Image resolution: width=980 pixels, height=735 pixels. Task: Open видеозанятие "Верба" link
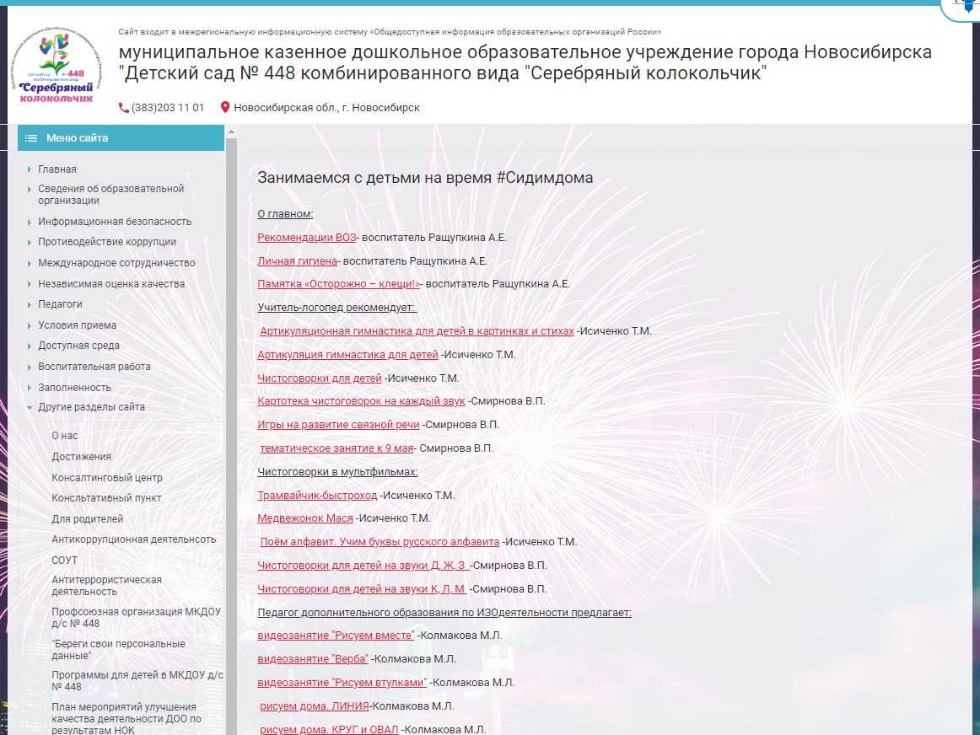pyautogui.click(x=313, y=659)
